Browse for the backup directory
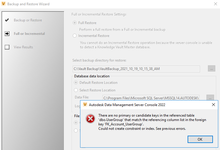This screenshot has width=220, height=150. 211,69
